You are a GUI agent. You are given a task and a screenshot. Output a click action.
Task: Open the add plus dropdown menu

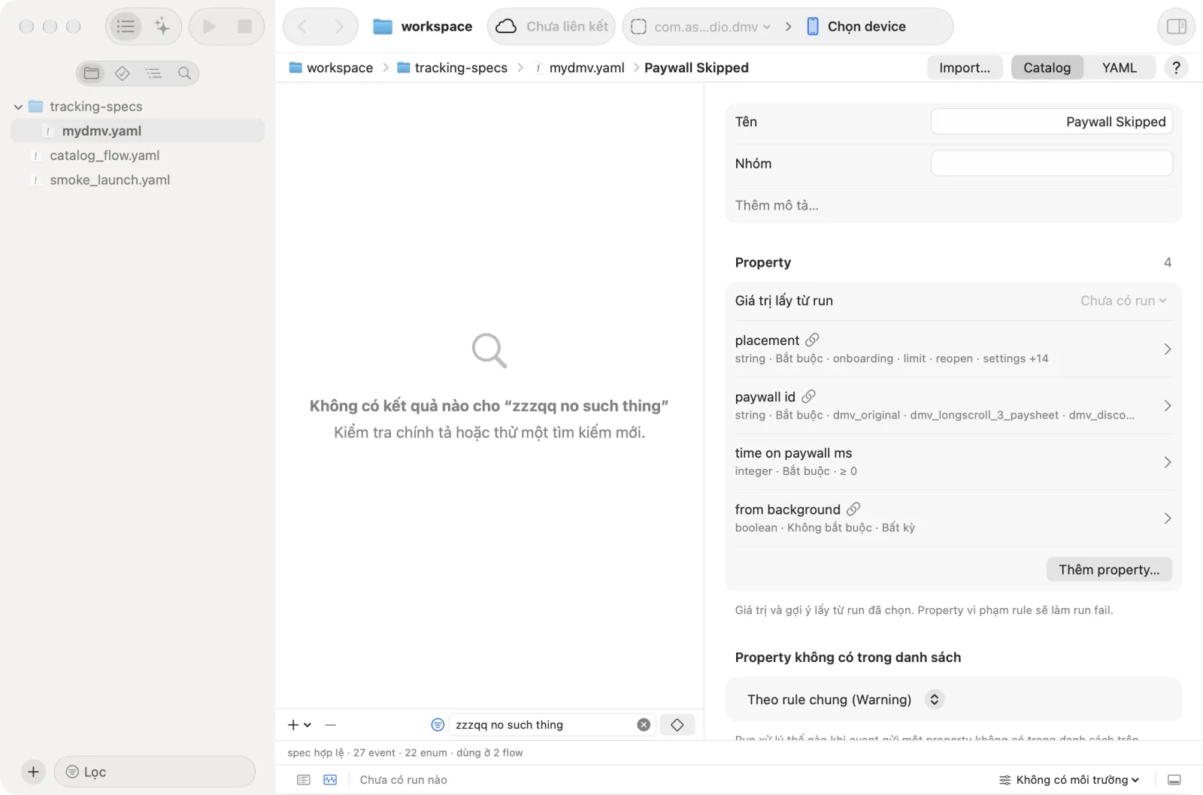[x=299, y=725]
